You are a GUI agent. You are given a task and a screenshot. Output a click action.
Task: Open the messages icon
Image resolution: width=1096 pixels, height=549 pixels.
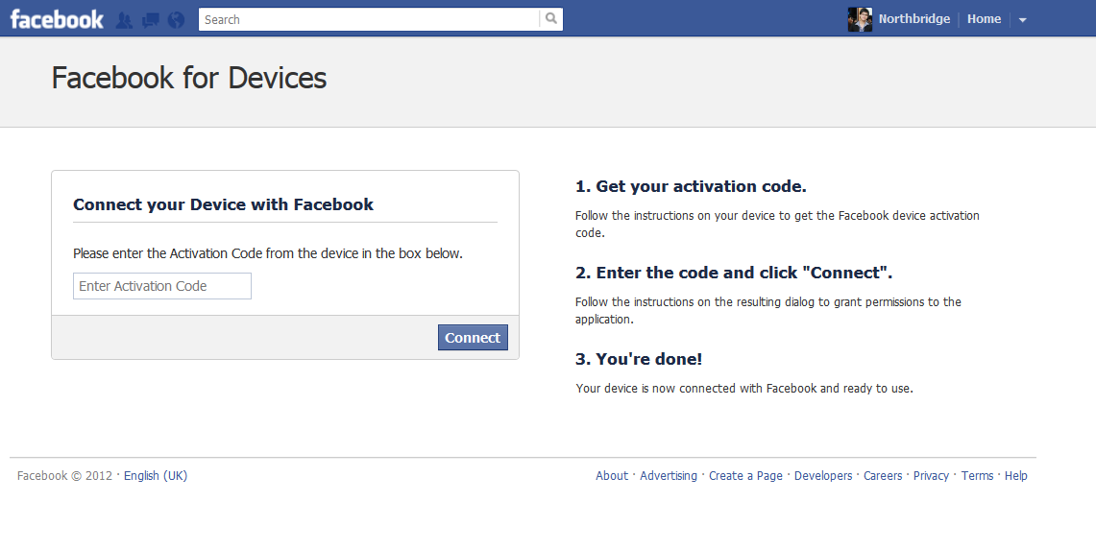150,20
